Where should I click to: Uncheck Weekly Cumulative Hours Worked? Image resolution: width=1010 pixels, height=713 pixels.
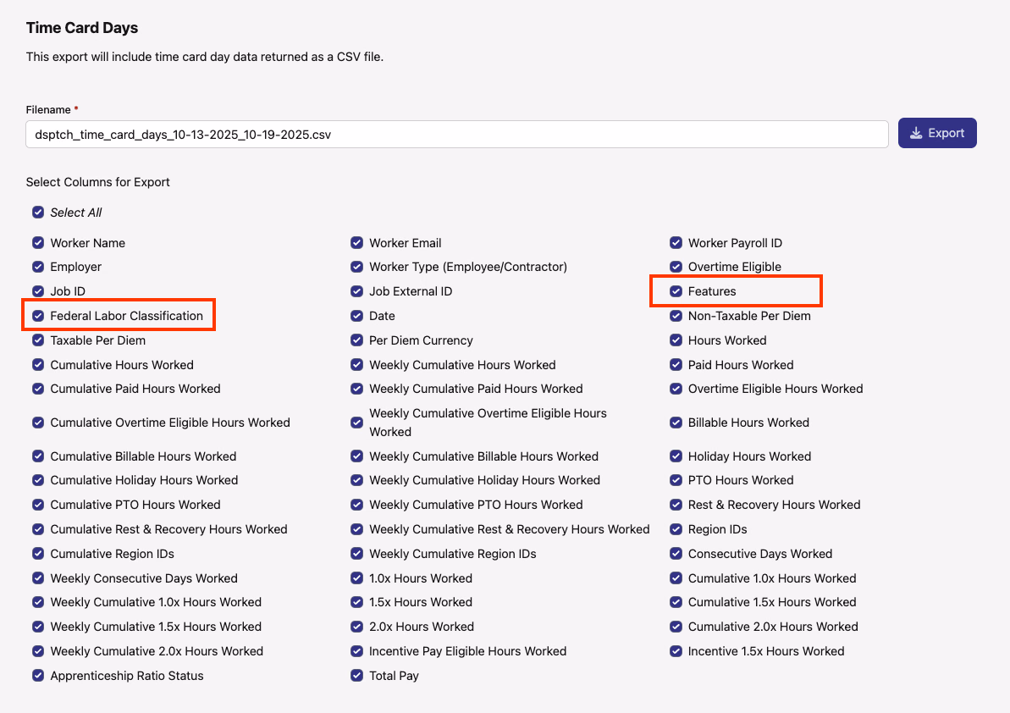pos(357,365)
